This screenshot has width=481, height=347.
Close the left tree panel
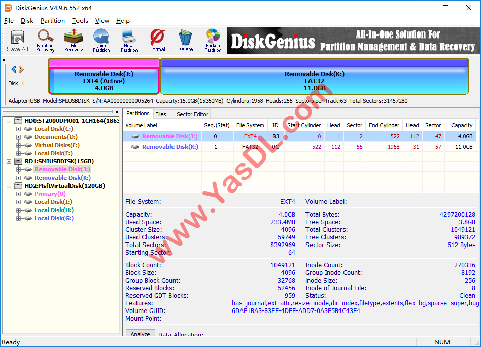pyautogui.click(x=117, y=112)
